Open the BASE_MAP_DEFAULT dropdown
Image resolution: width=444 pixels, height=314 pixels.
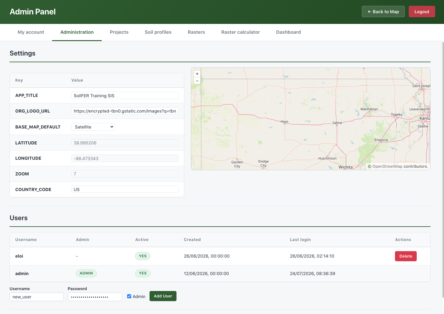[93, 127]
